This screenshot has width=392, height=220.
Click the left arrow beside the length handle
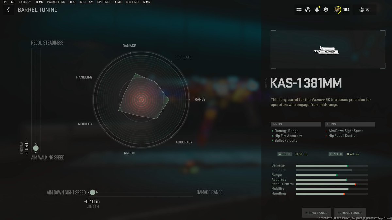(x=89, y=192)
